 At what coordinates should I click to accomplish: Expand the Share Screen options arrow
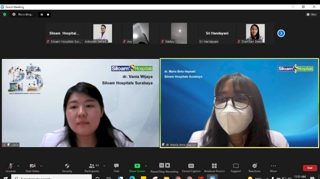(x=146, y=166)
